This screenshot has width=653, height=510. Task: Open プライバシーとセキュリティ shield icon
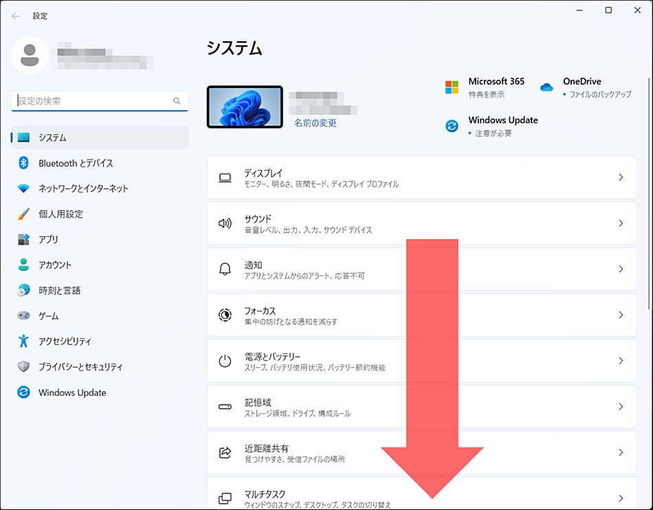tap(22, 366)
